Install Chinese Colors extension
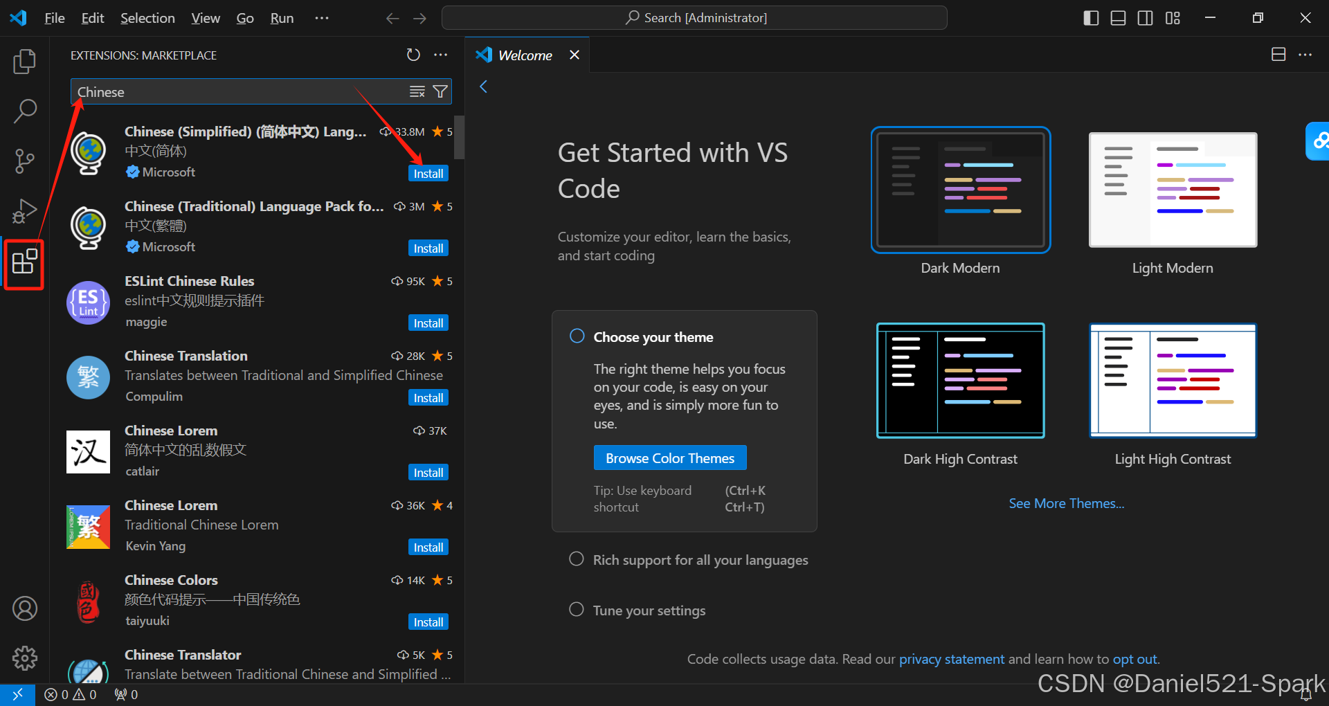Screen dimensions: 1329x706 428,622
